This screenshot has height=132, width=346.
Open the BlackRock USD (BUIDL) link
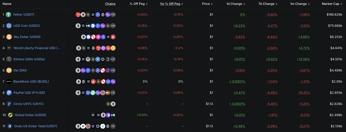click(x=31, y=82)
